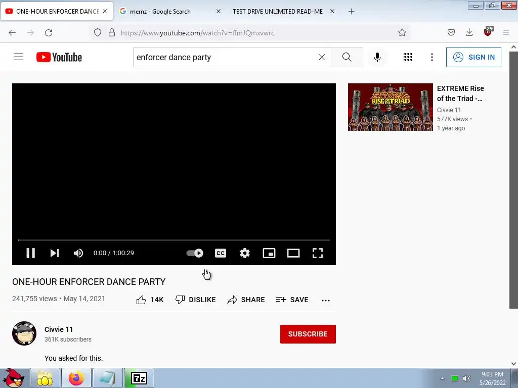This screenshot has height=388, width=518.
Task: Run the YouTube search magnifier button
Action: point(347,57)
